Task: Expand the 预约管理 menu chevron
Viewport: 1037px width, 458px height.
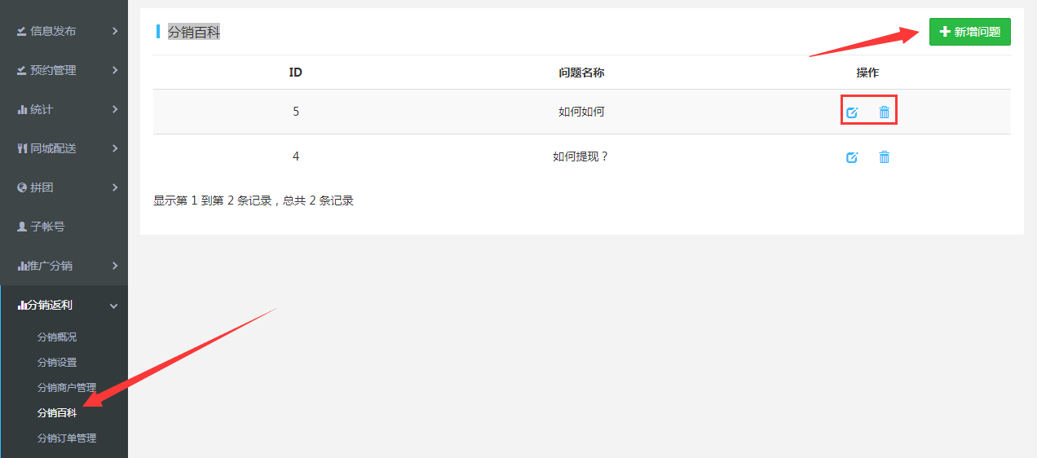Action: click(x=115, y=70)
